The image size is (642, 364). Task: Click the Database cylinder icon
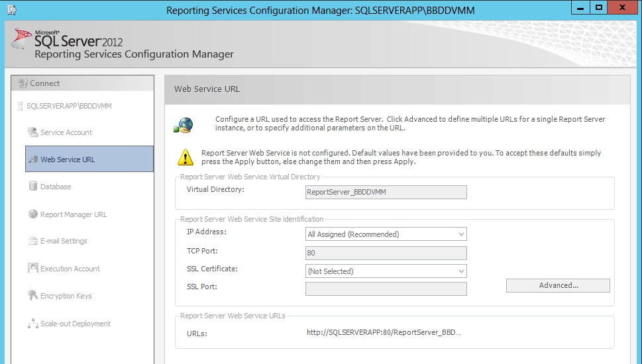(33, 187)
